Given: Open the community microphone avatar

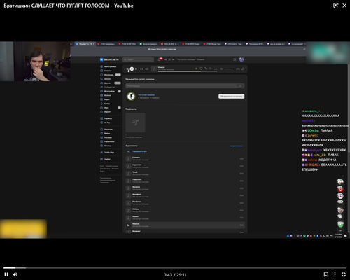Looking at the screenshot, I should [131, 96].
